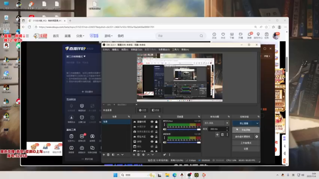Move selected source down arrow
This screenshot has width=319, height=179.
153,155
